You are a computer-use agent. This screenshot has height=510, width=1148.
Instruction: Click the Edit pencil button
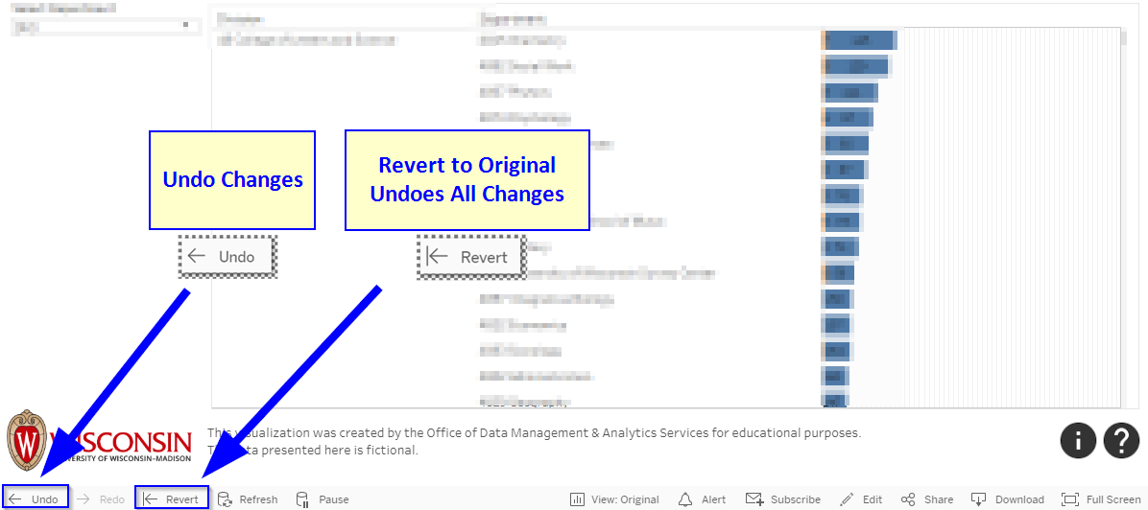[x=862, y=499]
